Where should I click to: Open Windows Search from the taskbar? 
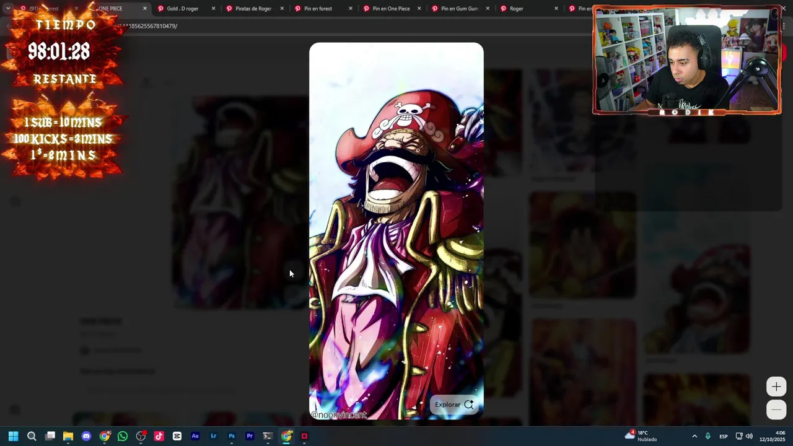pyautogui.click(x=32, y=436)
